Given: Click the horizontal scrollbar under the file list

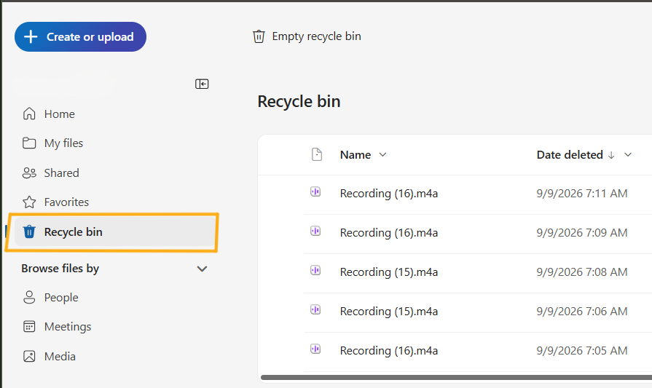Looking at the screenshot, I should pyautogui.click(x=456, y=378).
